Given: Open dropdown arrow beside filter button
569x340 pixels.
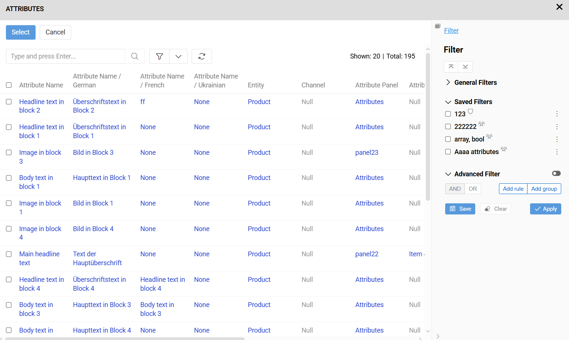Looking at the screenshot, I should coord(178,56).
